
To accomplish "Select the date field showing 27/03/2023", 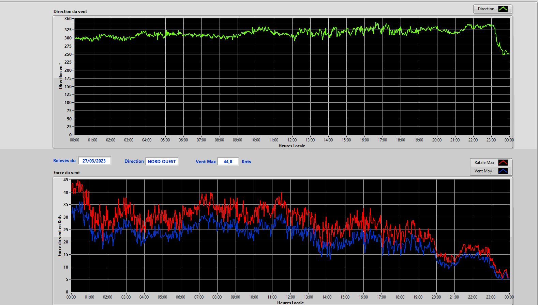I will click(x=94, y=161).
